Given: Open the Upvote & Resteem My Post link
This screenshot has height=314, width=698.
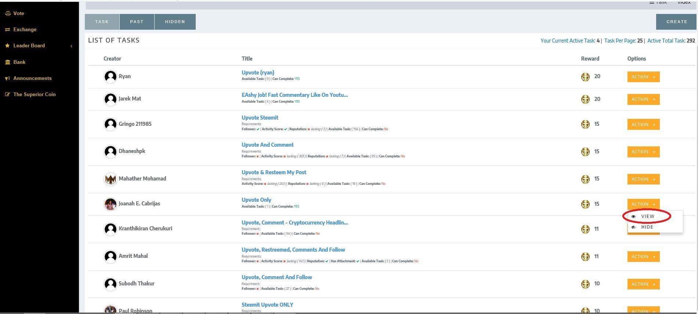Looking at the screenshot, I should click(x=274, y=172).
